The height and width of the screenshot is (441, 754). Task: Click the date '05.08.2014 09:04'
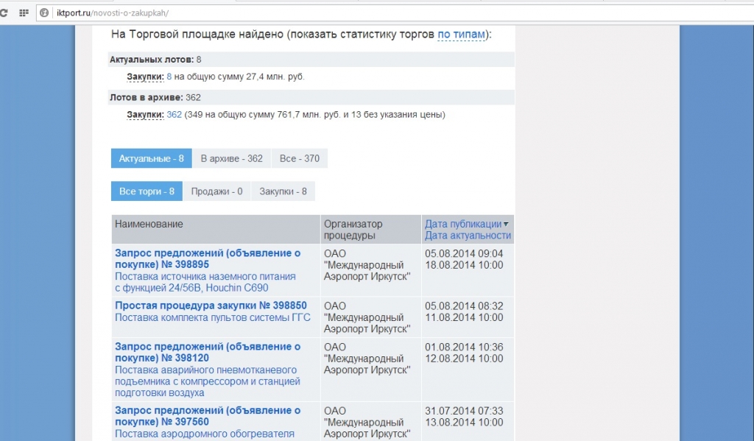click(464, 253)
